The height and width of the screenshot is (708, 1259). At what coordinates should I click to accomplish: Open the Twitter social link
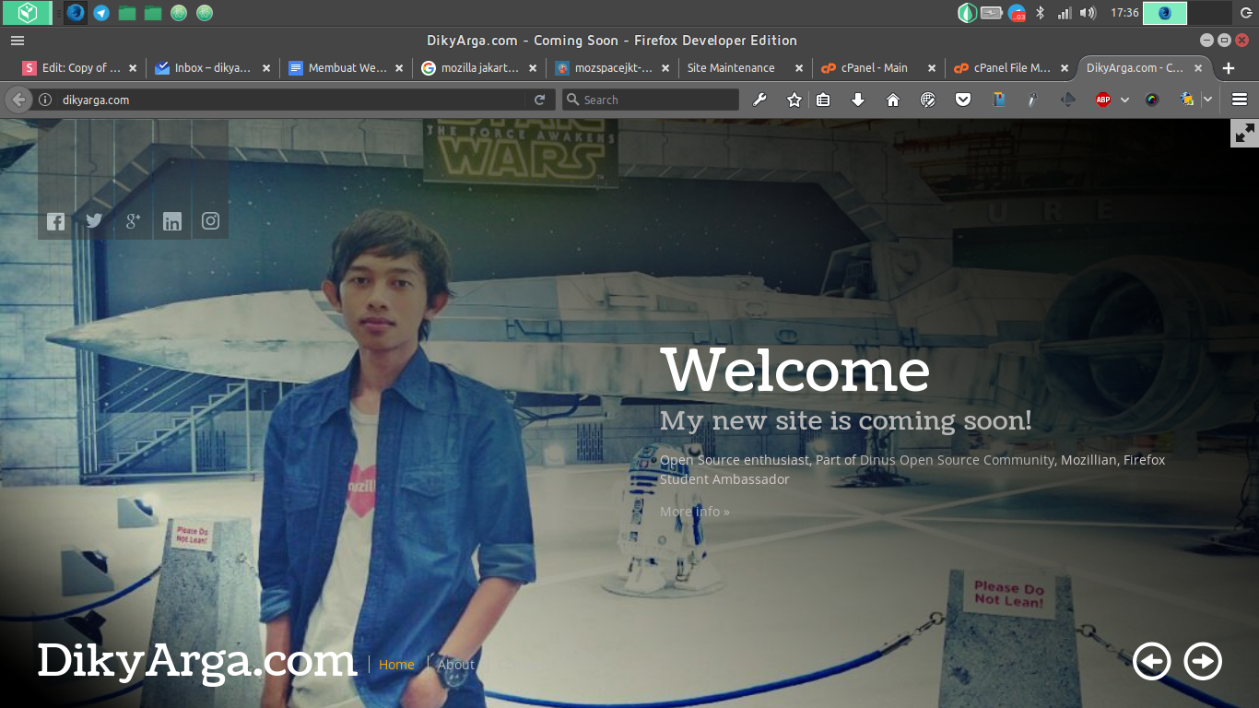(94, 221)
